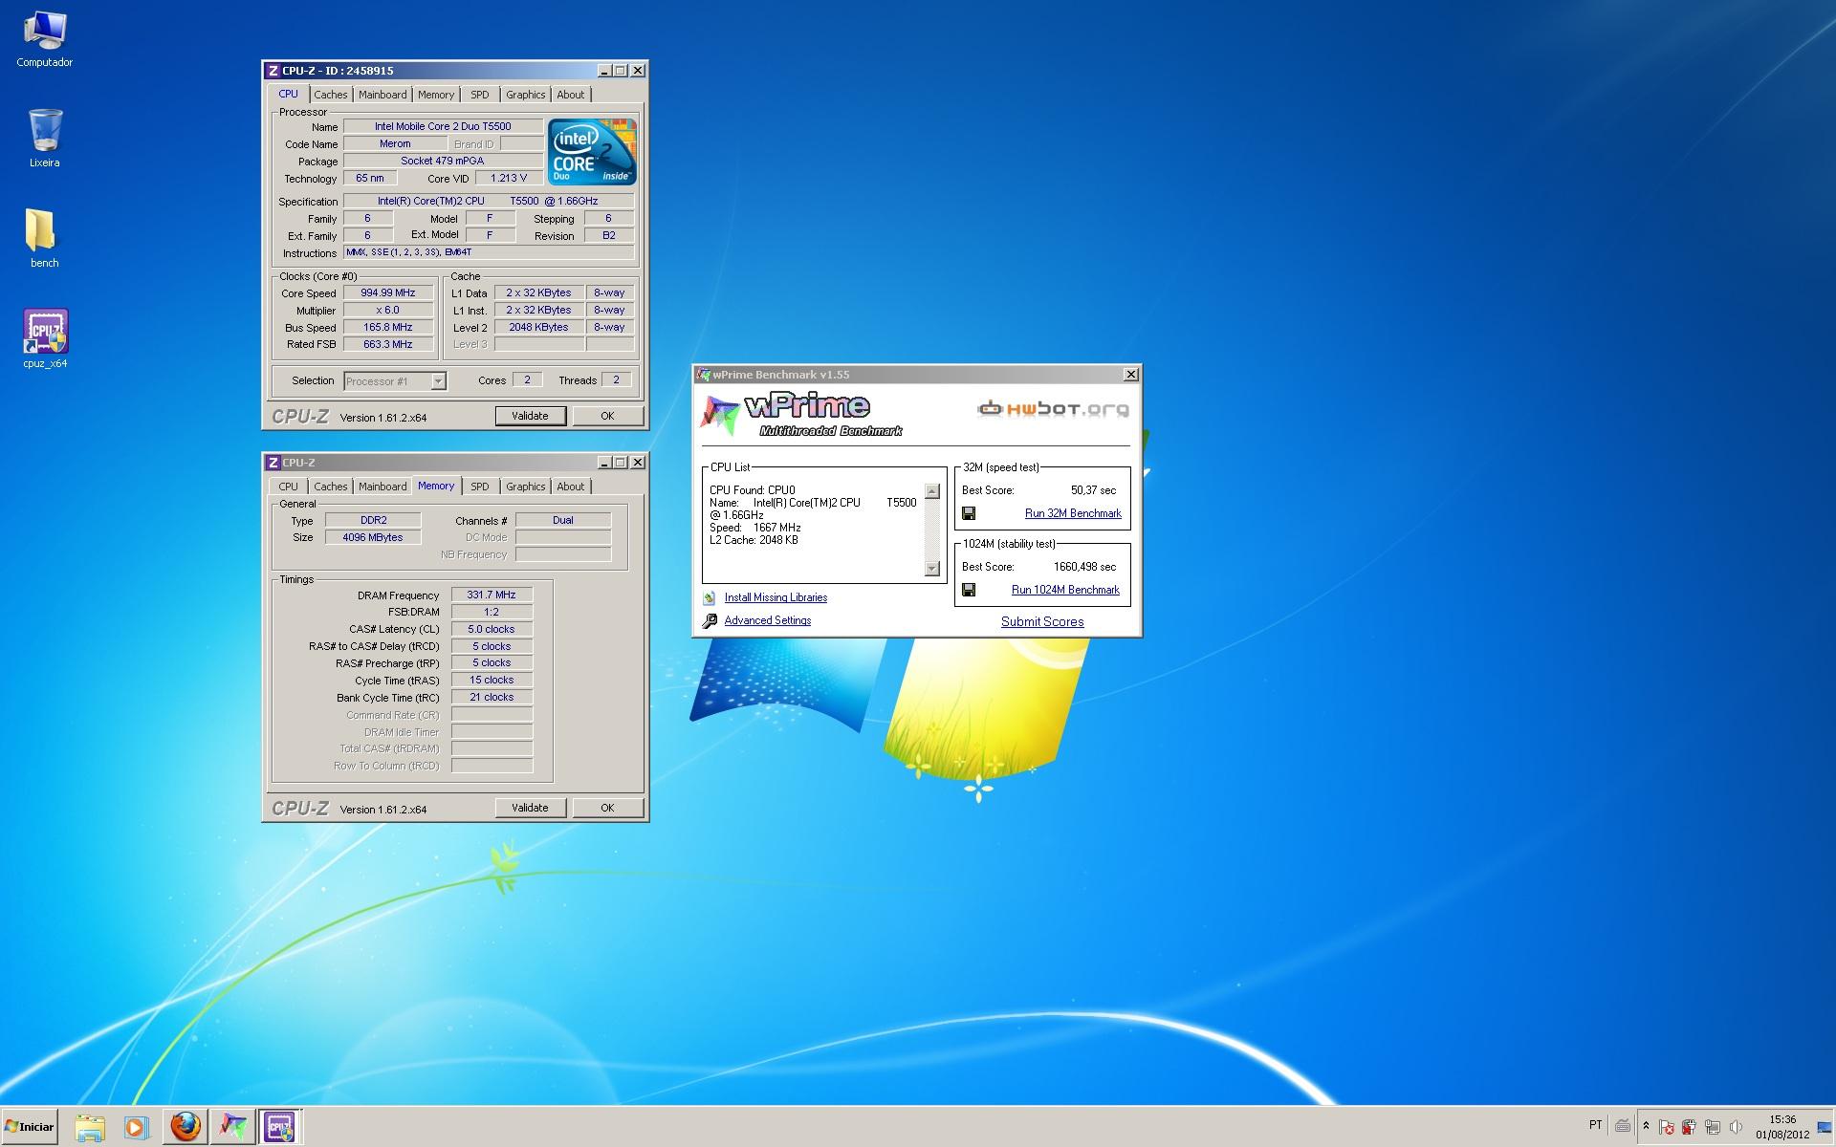Open the Computador desktop icon
Screen dimensions: 1836x1147
pyautogui.click(x=44, y=39)
